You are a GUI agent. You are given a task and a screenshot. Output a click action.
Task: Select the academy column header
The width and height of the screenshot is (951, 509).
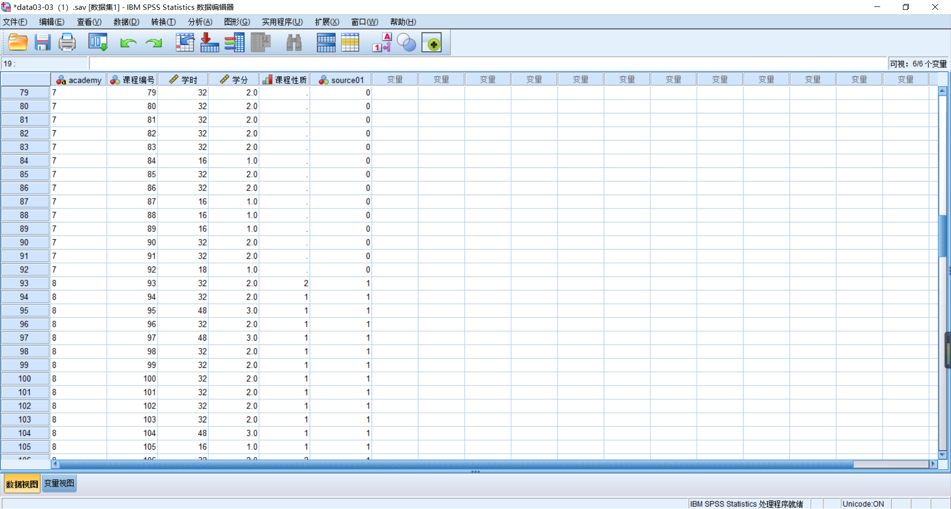(79, 80)
